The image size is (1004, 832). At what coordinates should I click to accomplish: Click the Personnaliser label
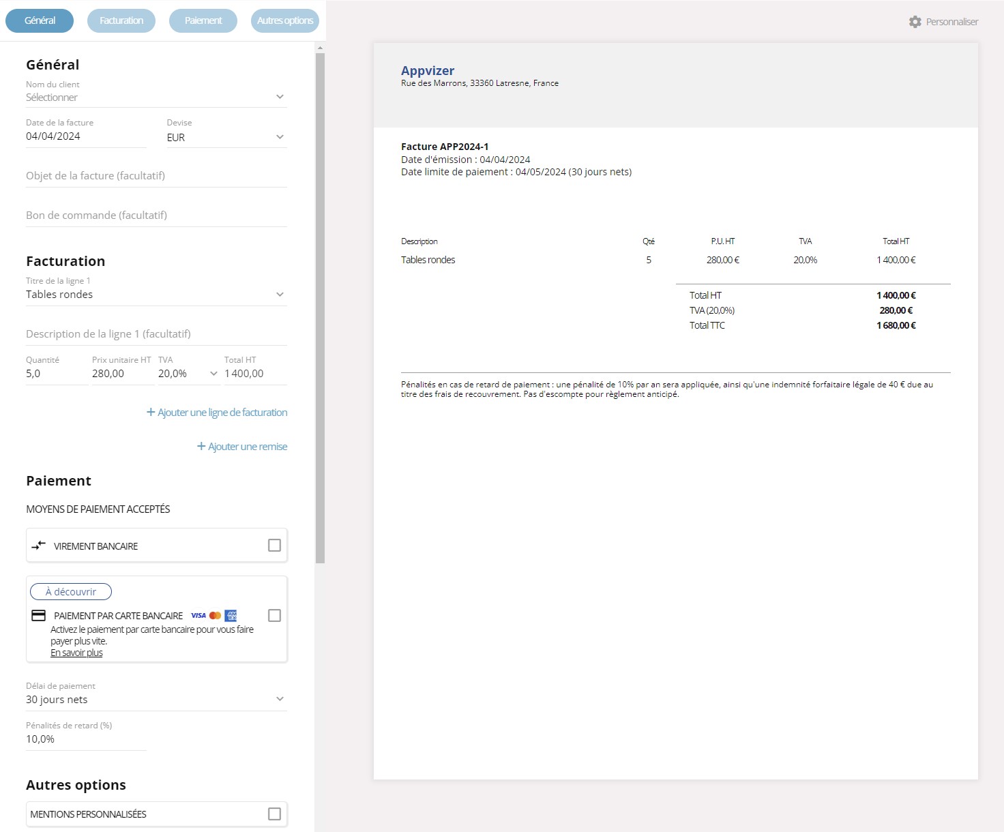[952, 22]
